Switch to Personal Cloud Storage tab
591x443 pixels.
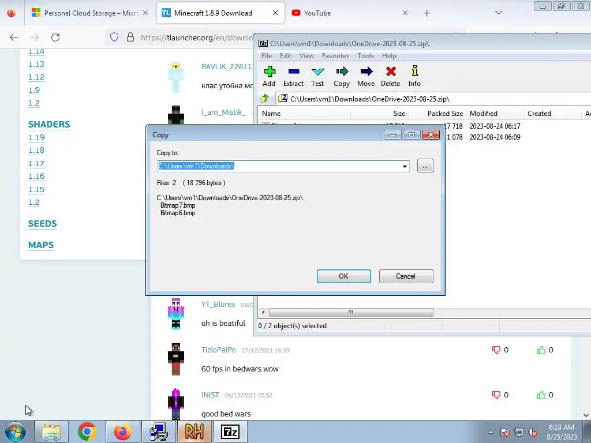[x=89, y=13]
